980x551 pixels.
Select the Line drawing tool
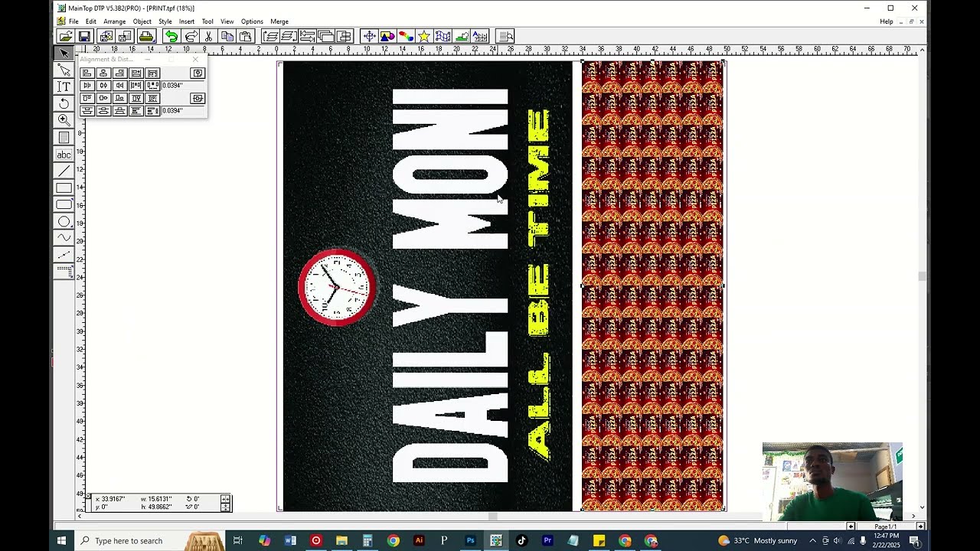pos(64,171)
